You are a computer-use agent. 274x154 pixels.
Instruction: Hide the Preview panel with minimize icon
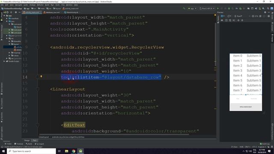pyautogui.click(x=269, y=12)
